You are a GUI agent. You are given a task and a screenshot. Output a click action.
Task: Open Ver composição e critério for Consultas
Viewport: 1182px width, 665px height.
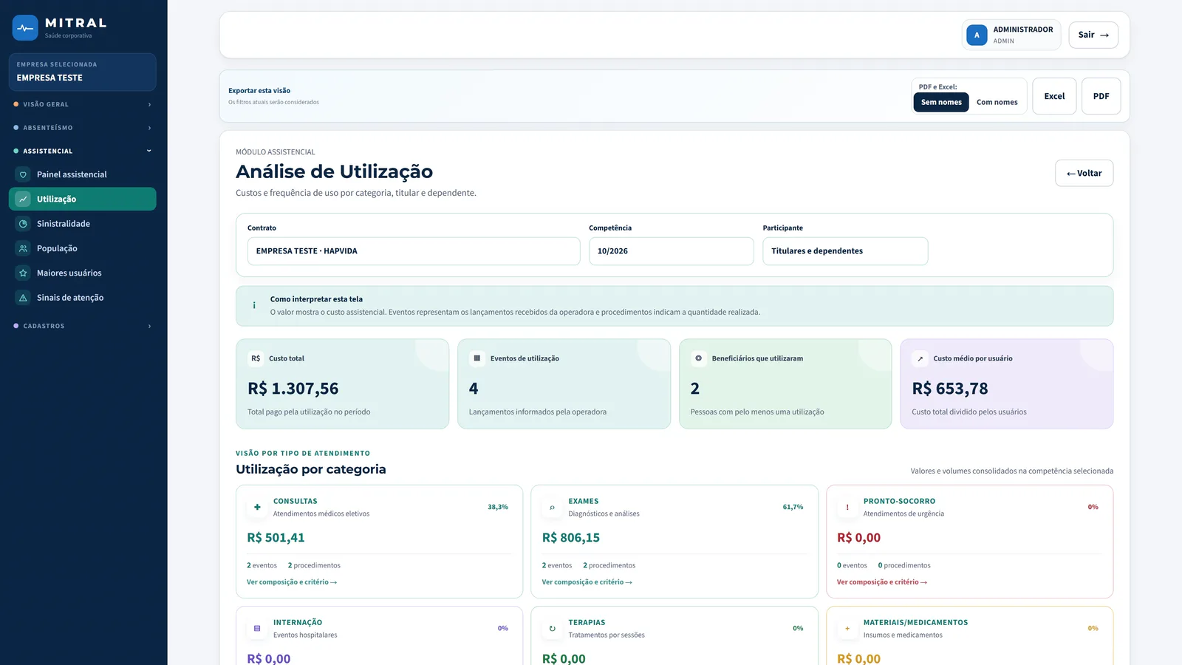click(x=292, y=582)
